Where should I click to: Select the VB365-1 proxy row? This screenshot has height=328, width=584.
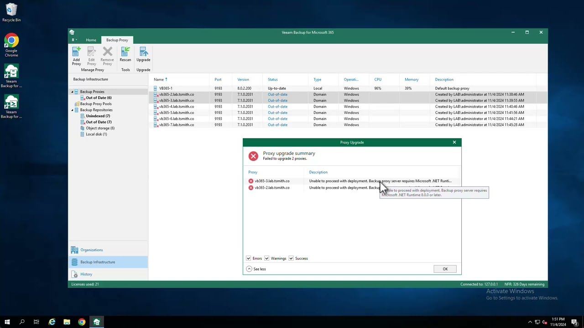point(348,88)
